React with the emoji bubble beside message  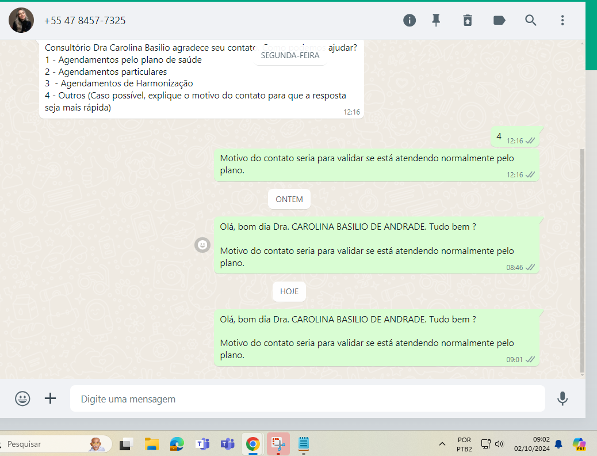point(202,245)
